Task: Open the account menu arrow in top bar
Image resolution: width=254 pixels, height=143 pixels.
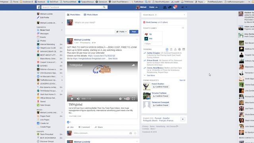Action: point(186,7)
